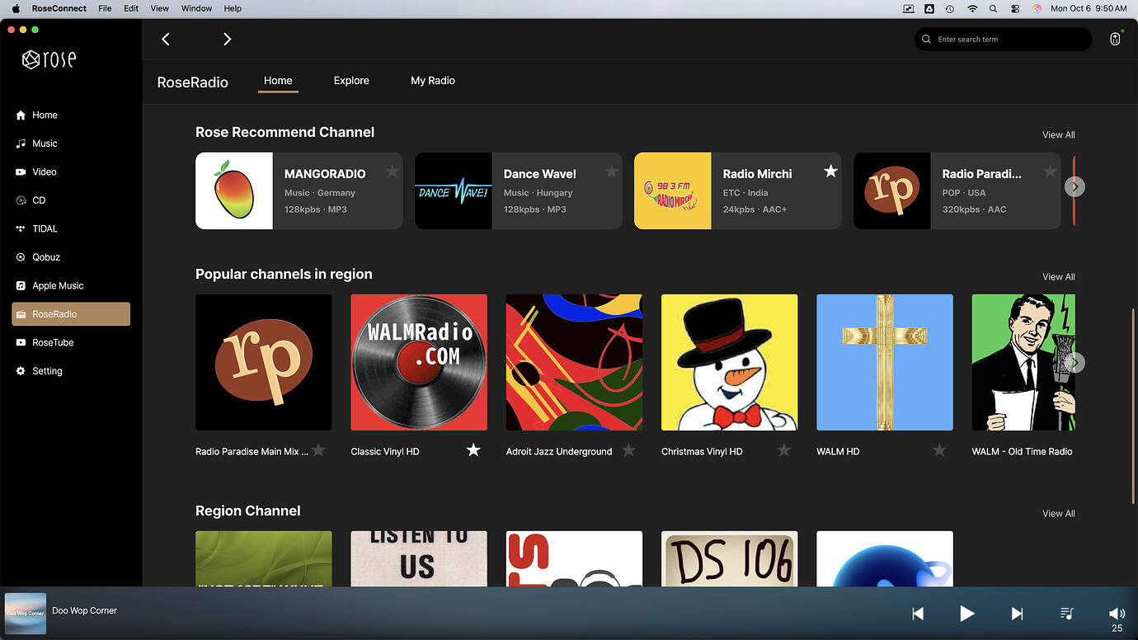Favorite the MANGORADIO channel star
The height and width of the screenshot is (640, 1138).
[393, 171]
